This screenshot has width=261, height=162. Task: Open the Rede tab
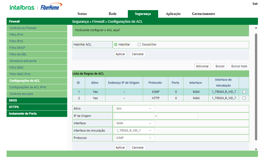112,14
